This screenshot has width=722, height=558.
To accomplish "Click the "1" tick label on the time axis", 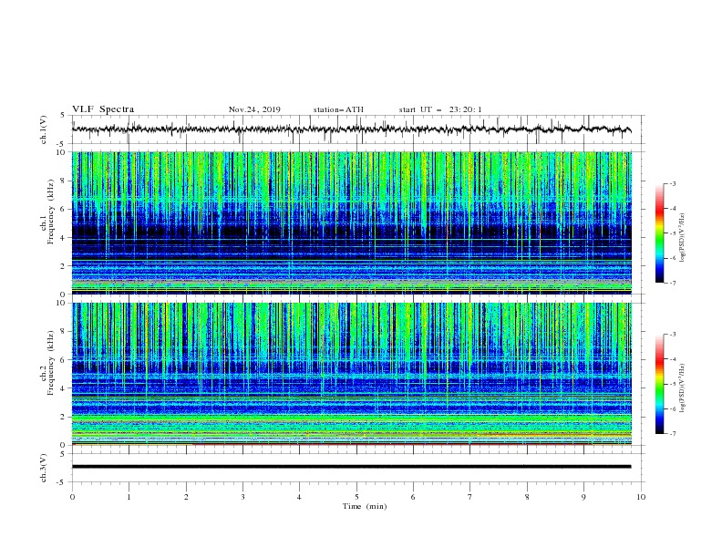I will (129, 497).
